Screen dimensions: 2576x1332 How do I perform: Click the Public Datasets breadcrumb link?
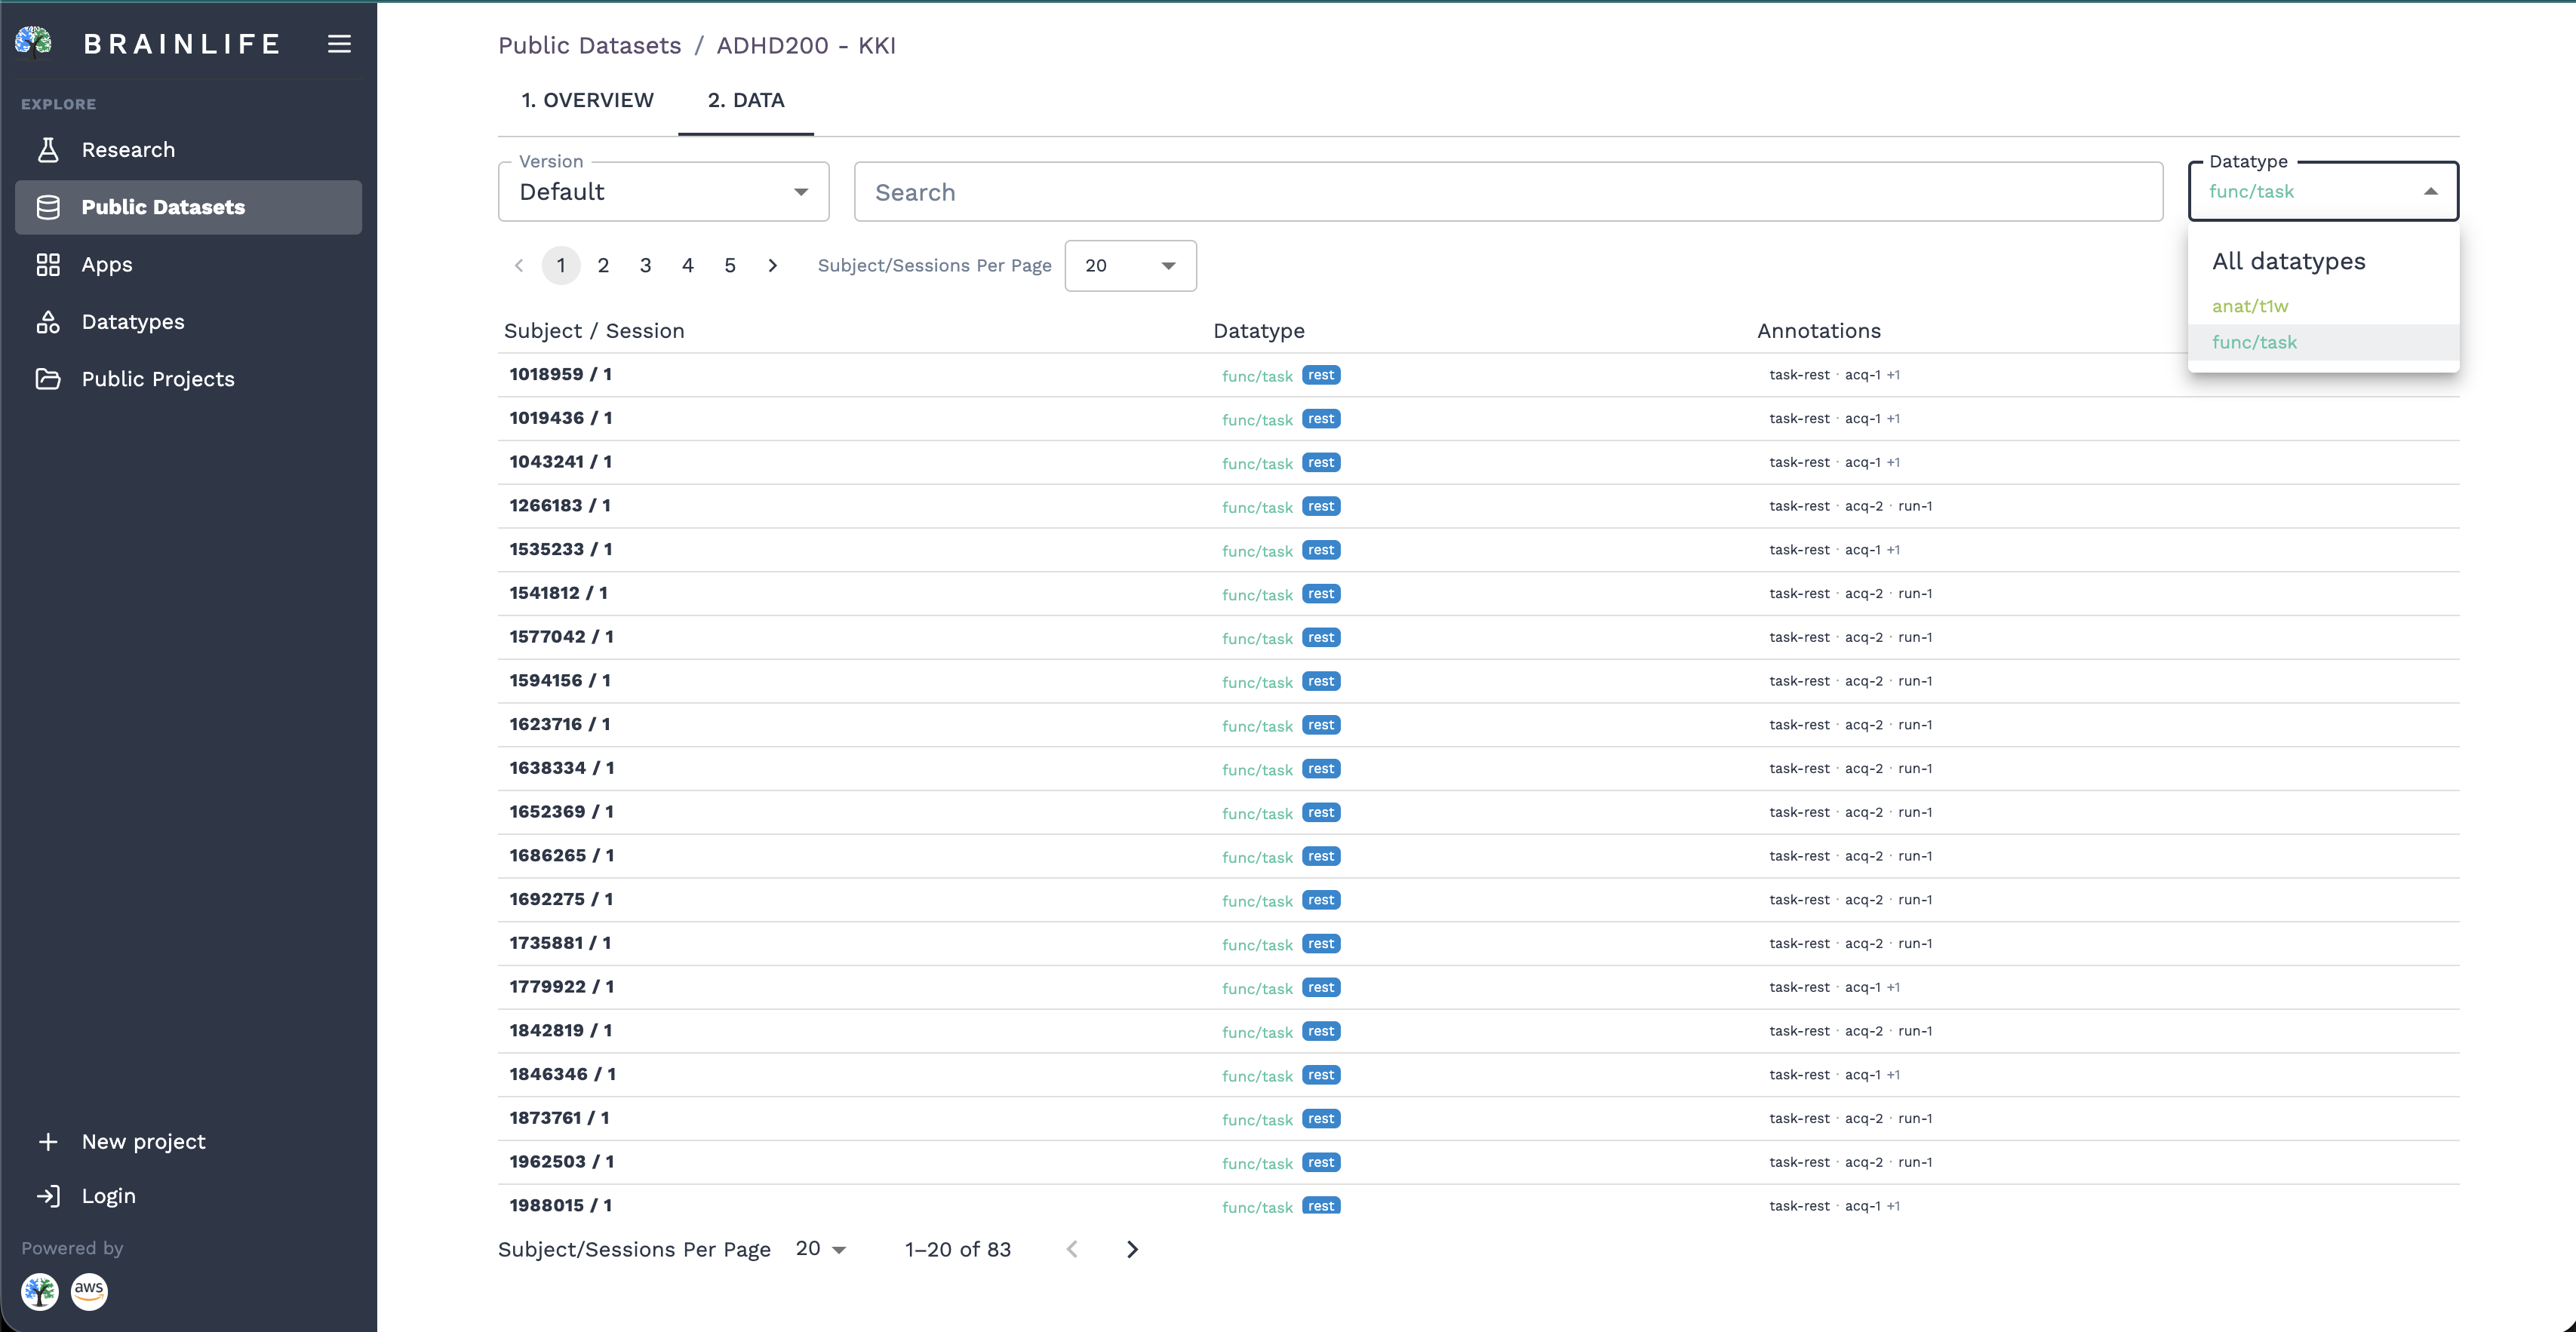point(589,46)
